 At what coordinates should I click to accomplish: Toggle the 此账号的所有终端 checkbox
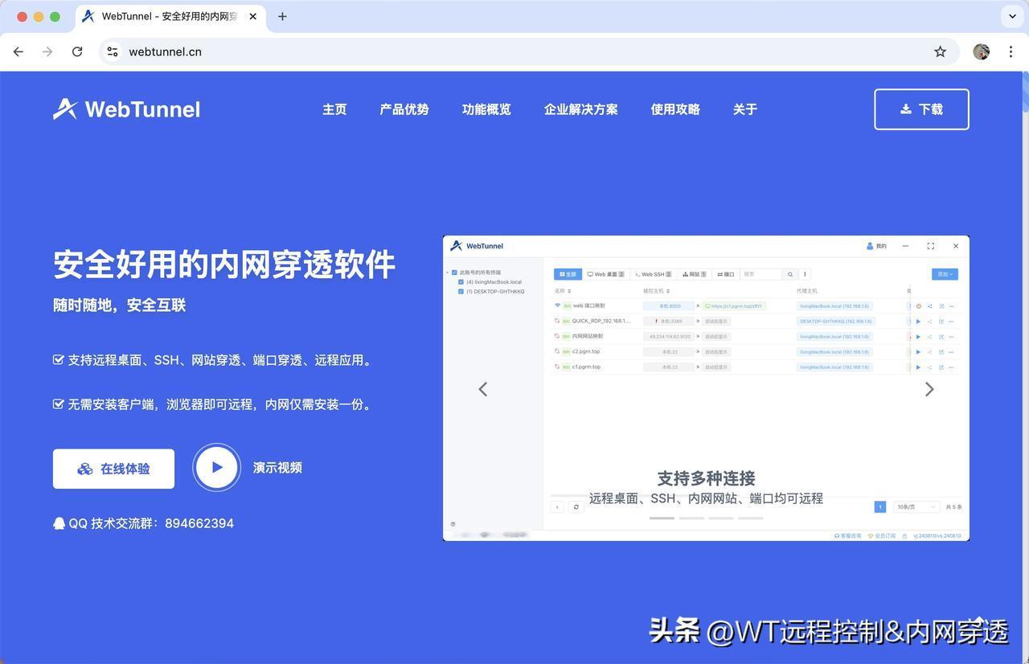pos(454,273)
